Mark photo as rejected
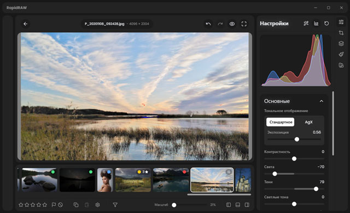 pyautogui.click(x=60, y=205)
